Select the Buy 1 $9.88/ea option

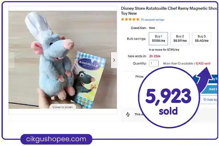coord(158,39)
